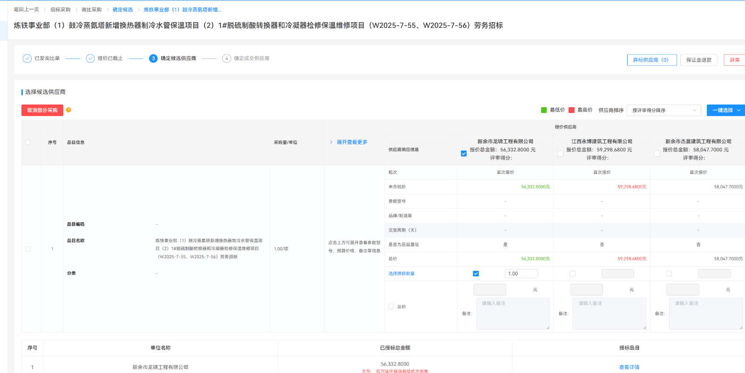Click 选择候选供应商 section heading
This screenshot has width=745, height=373.
[45, 92]
